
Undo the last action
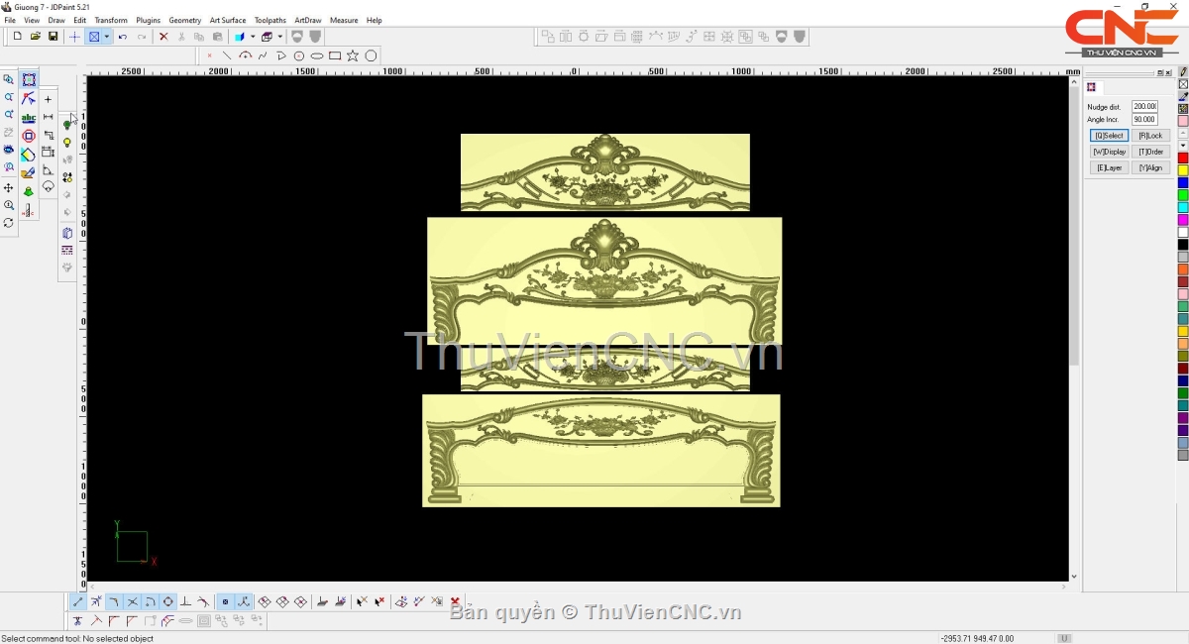(123, 37)
